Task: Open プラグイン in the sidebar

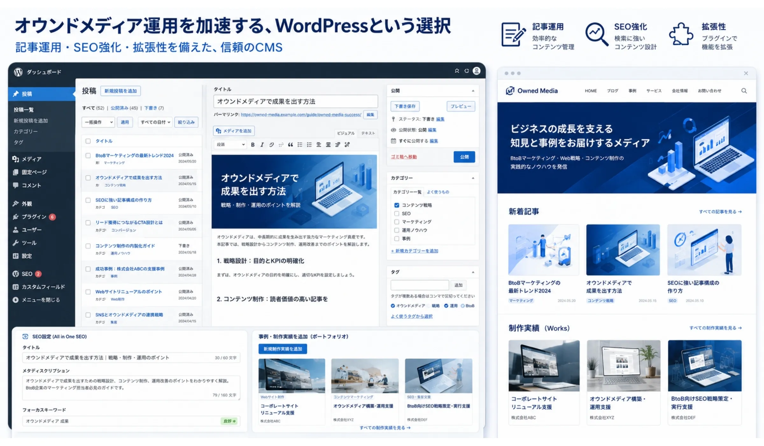Action: click(x=34, y=217)
